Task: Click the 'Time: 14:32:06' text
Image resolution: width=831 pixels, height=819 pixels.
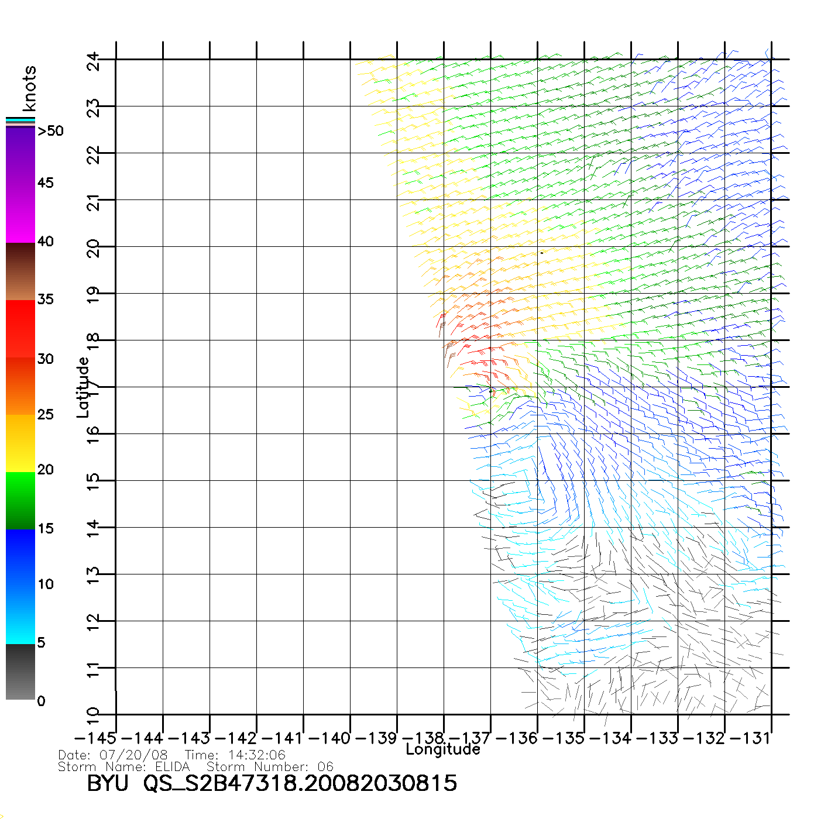Action: (x=235, y=755)
